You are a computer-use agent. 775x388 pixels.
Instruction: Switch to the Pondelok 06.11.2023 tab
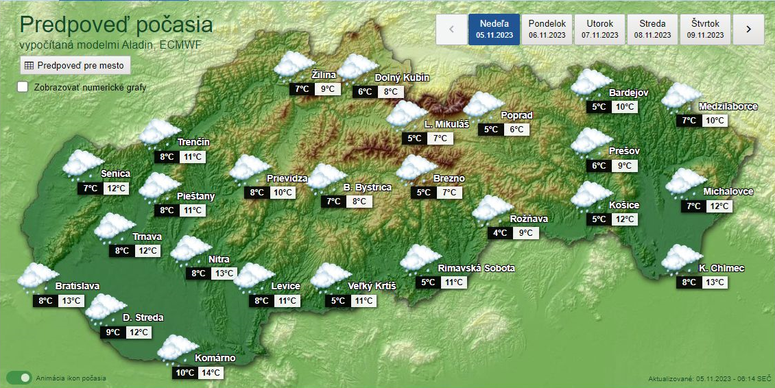(x=547, y=29)
